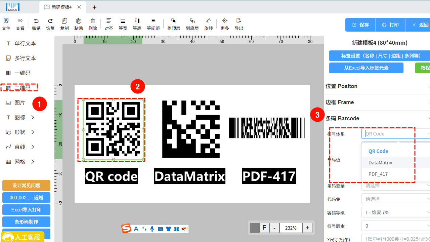This screenshot has width=430, height=242.
Task: Click the X尺寸(密尔) input field
Action: 396,239
